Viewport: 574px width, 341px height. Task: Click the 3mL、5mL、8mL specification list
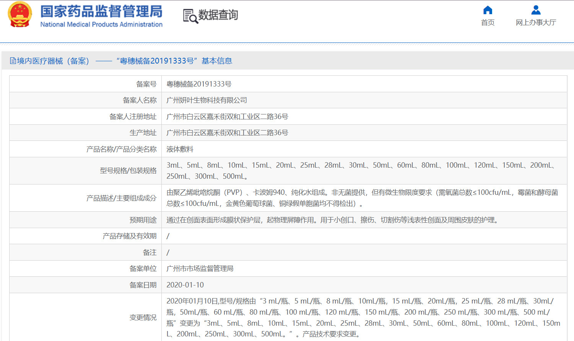(361, 171)
